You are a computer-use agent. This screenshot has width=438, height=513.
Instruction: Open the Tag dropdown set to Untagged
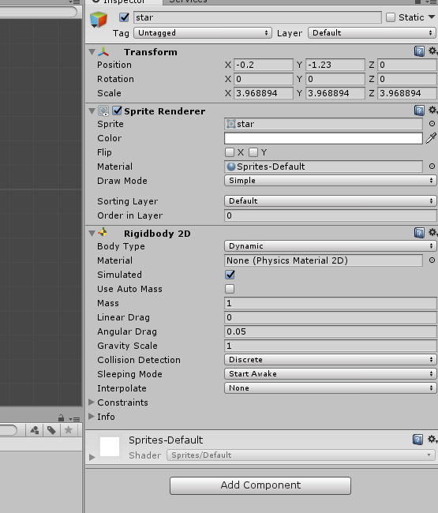coord(203,32)
